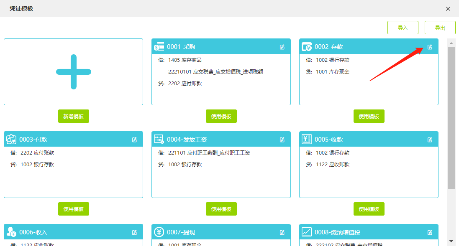459x249 pixels.
Task: Click edit icon for 0008-缴纳增值税 template
Action: coord(430,232)
